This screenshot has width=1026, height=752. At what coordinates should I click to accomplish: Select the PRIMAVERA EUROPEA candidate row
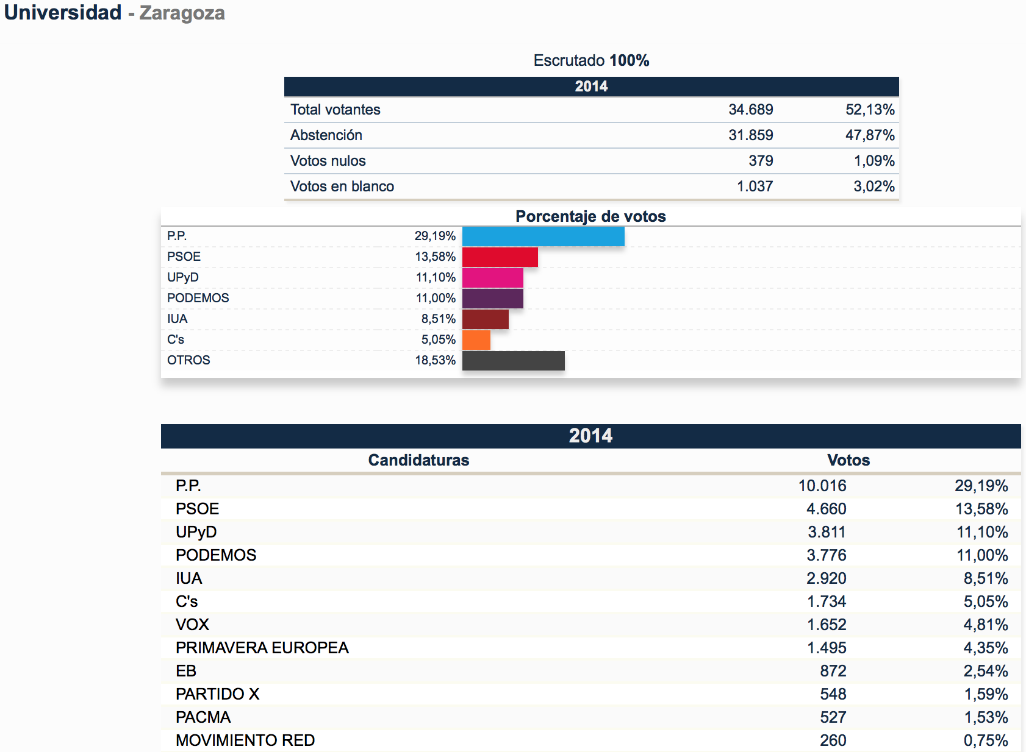click(x=590, y=648)
